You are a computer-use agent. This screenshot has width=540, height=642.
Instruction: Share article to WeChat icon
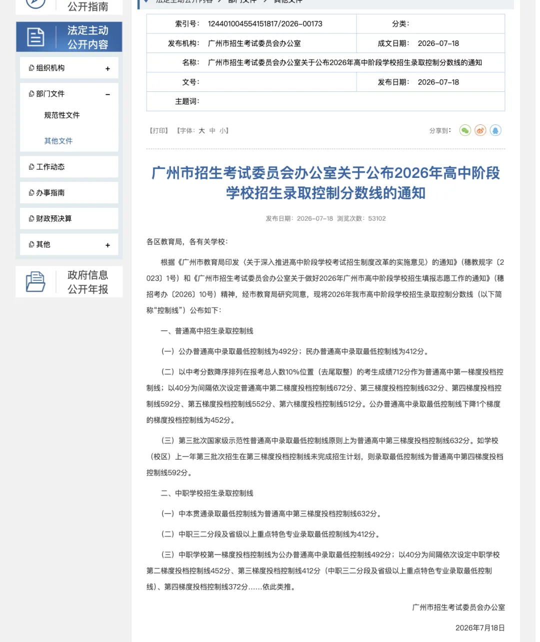point(465,130)
